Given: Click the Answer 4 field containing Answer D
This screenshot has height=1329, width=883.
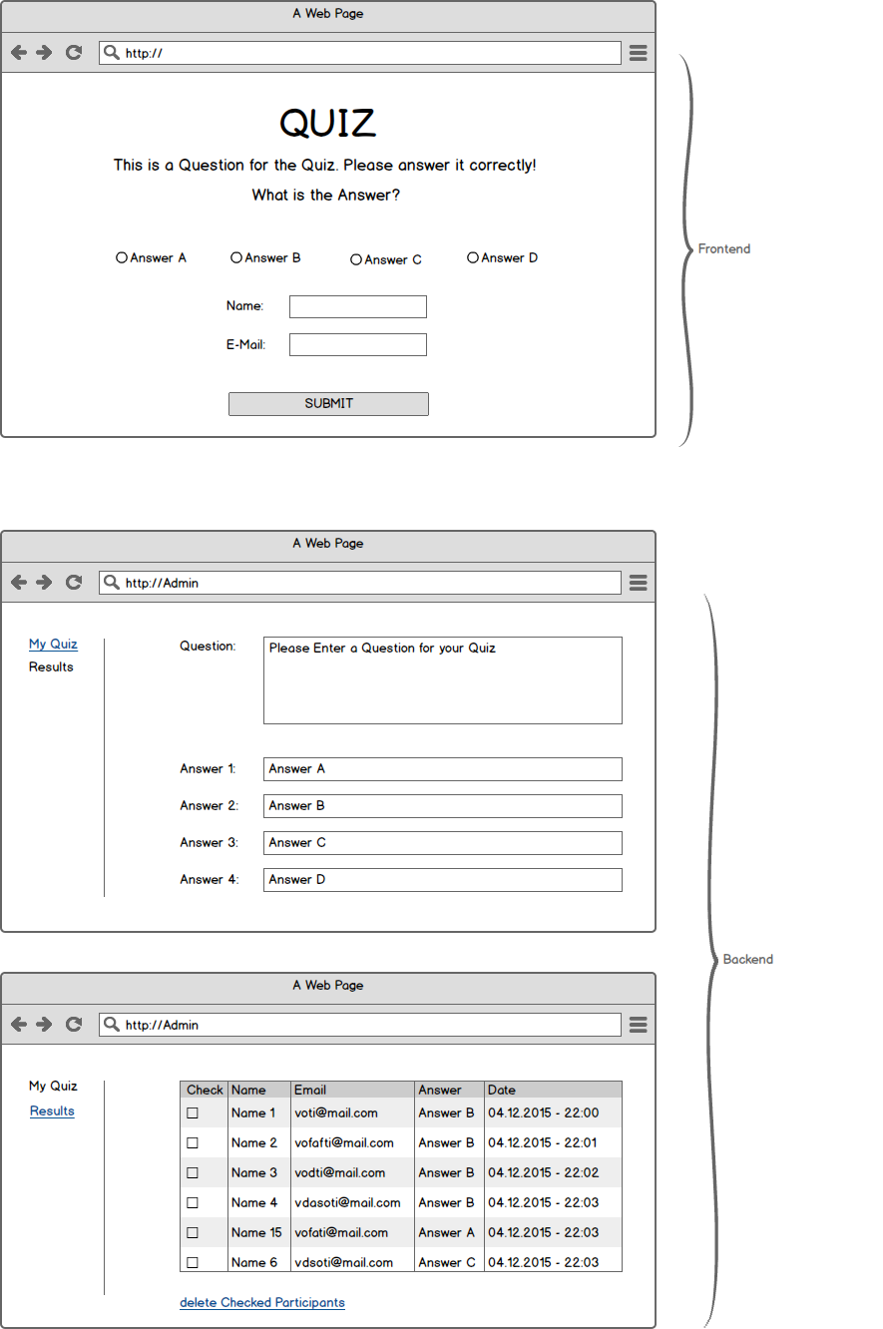Looking at the screenshot, I should (443, 880).
